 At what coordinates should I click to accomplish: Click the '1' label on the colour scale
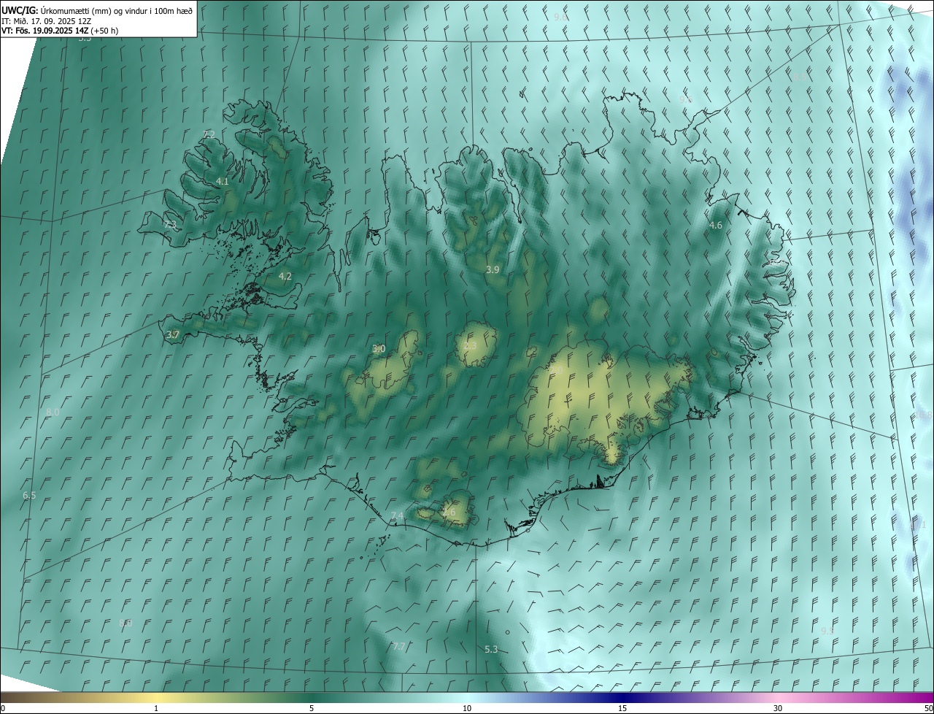pyautogui.click(x=156, y=708)
